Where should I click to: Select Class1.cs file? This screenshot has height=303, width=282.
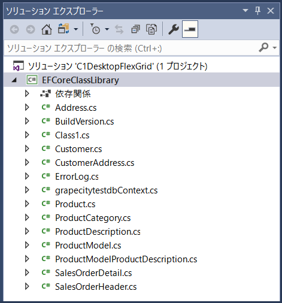(x=72, y=135)
